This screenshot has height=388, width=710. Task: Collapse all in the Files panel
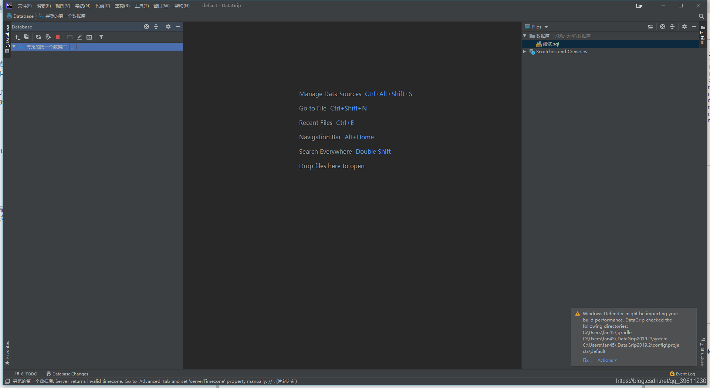[x=672, y=27]
